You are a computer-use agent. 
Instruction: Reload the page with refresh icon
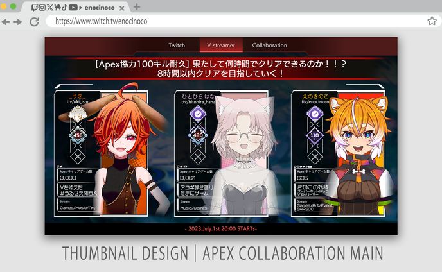tap(35, 22)
